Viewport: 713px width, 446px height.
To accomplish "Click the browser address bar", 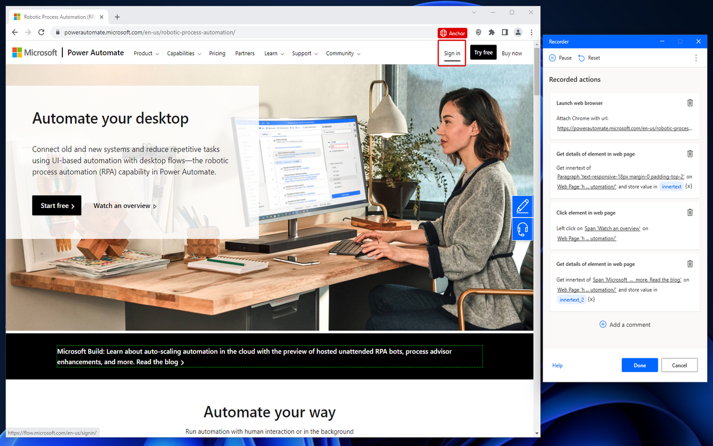I will point(167,32).
